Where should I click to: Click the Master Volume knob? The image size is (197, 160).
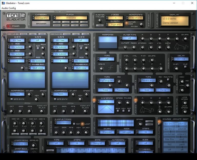tap(100, 20)
